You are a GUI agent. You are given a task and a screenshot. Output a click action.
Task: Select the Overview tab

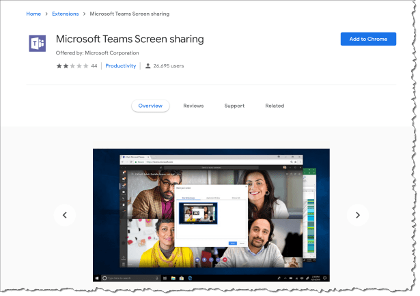[x=150, y=106]
